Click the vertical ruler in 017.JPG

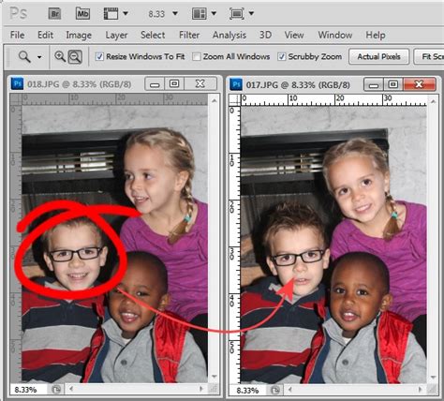pyautogui.click(x=234, y=245)
